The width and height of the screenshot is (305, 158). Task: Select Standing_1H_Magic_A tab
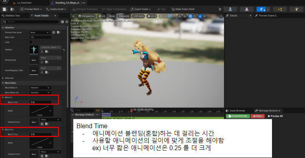coord(68,3)
